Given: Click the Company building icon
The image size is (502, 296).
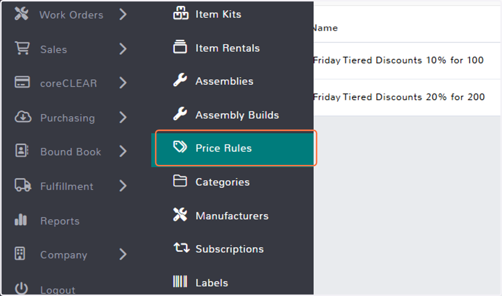Looking at the screenshot, I should 20,253.
